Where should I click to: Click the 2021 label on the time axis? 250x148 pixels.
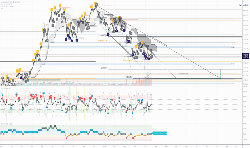(43, 146)
